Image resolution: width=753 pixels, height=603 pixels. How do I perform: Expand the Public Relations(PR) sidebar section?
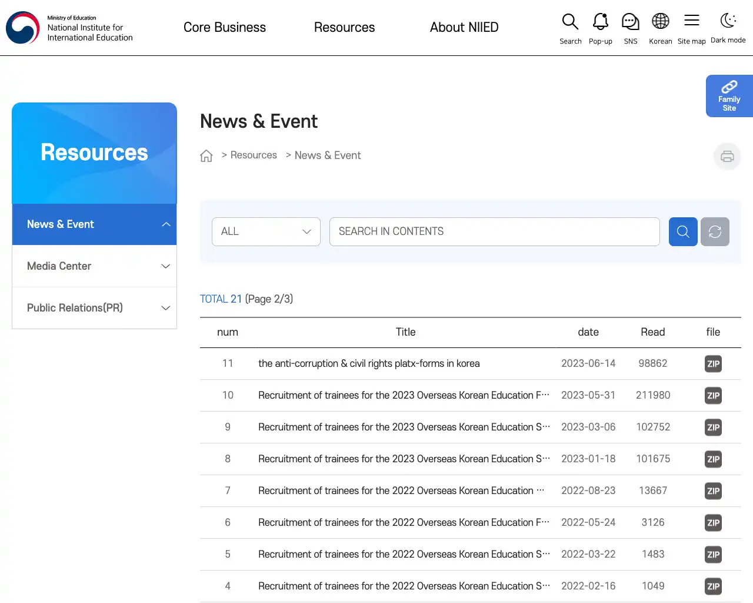click(94, 308)
